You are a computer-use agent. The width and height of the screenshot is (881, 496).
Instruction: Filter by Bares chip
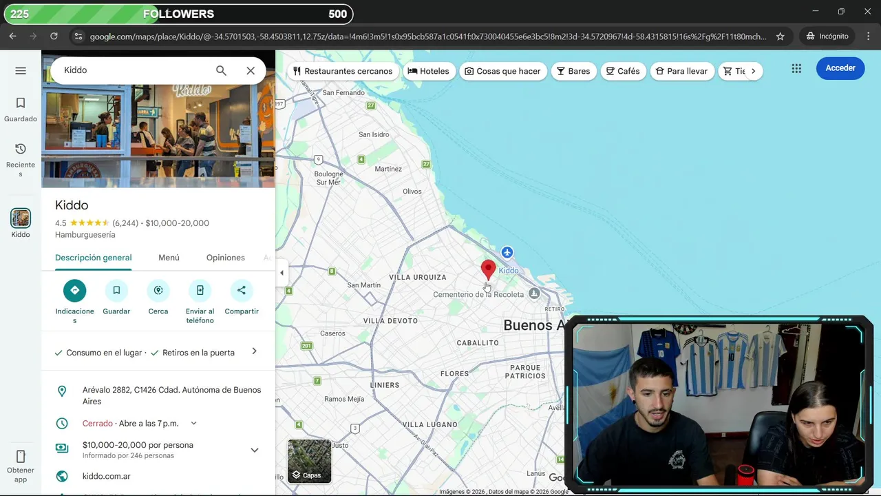pos(573,71)
